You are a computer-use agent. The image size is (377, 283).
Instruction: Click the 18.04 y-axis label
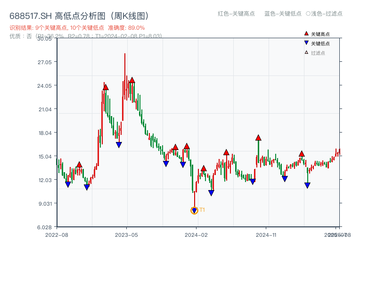[x=45, y=133]
